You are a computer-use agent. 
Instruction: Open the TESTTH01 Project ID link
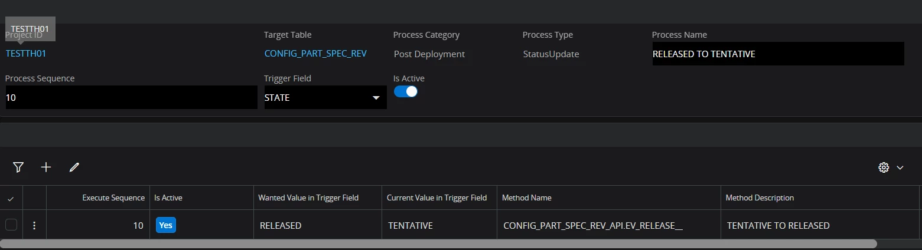[26, 54]
